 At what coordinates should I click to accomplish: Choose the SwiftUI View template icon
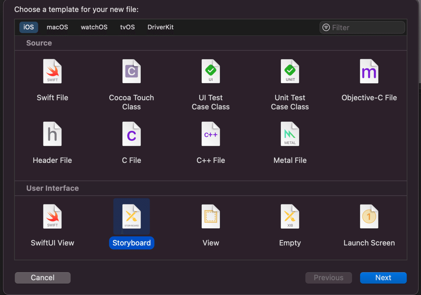52,217
